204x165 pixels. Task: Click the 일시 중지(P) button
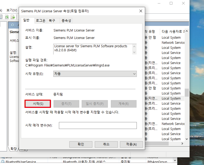pyautogui.click(x=95, y=104)
